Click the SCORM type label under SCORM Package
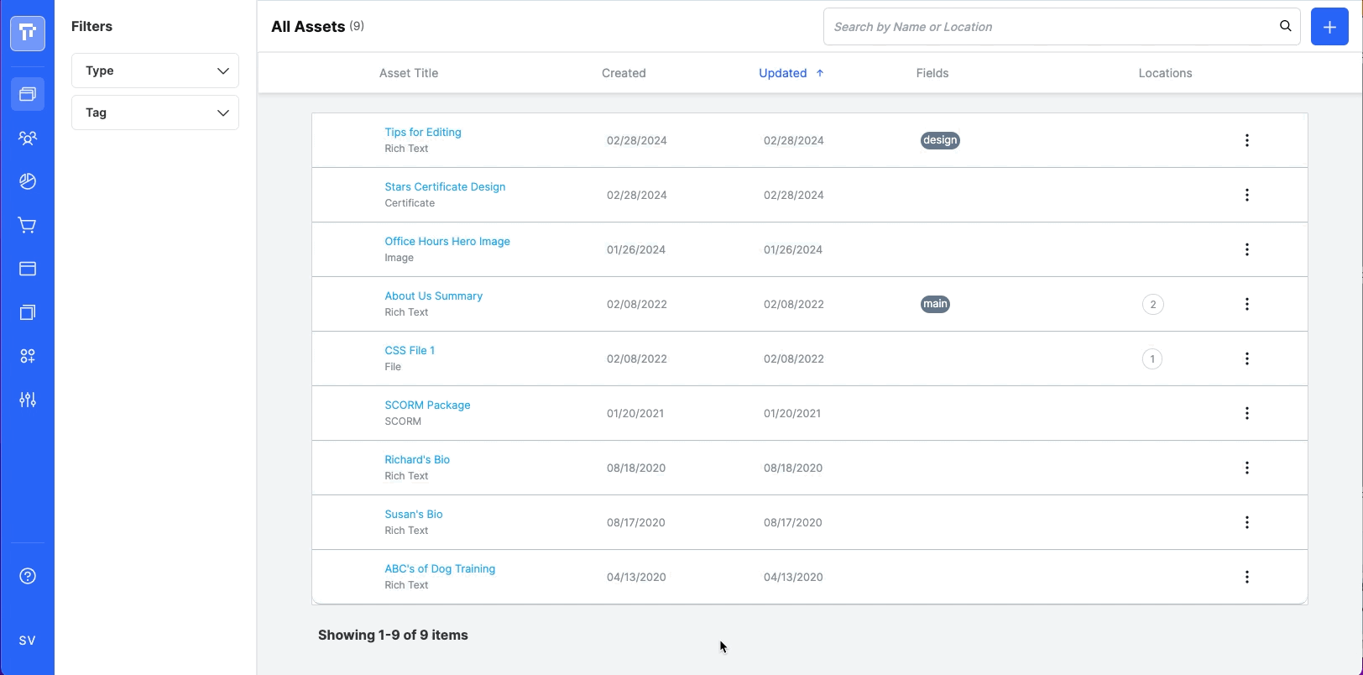The width and height of the screenshot is (1363, 675). [x=403, y=421]
